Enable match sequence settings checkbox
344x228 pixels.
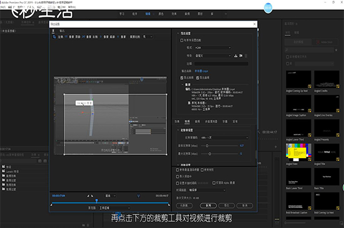pyautogui.click(x=181, y=41)
